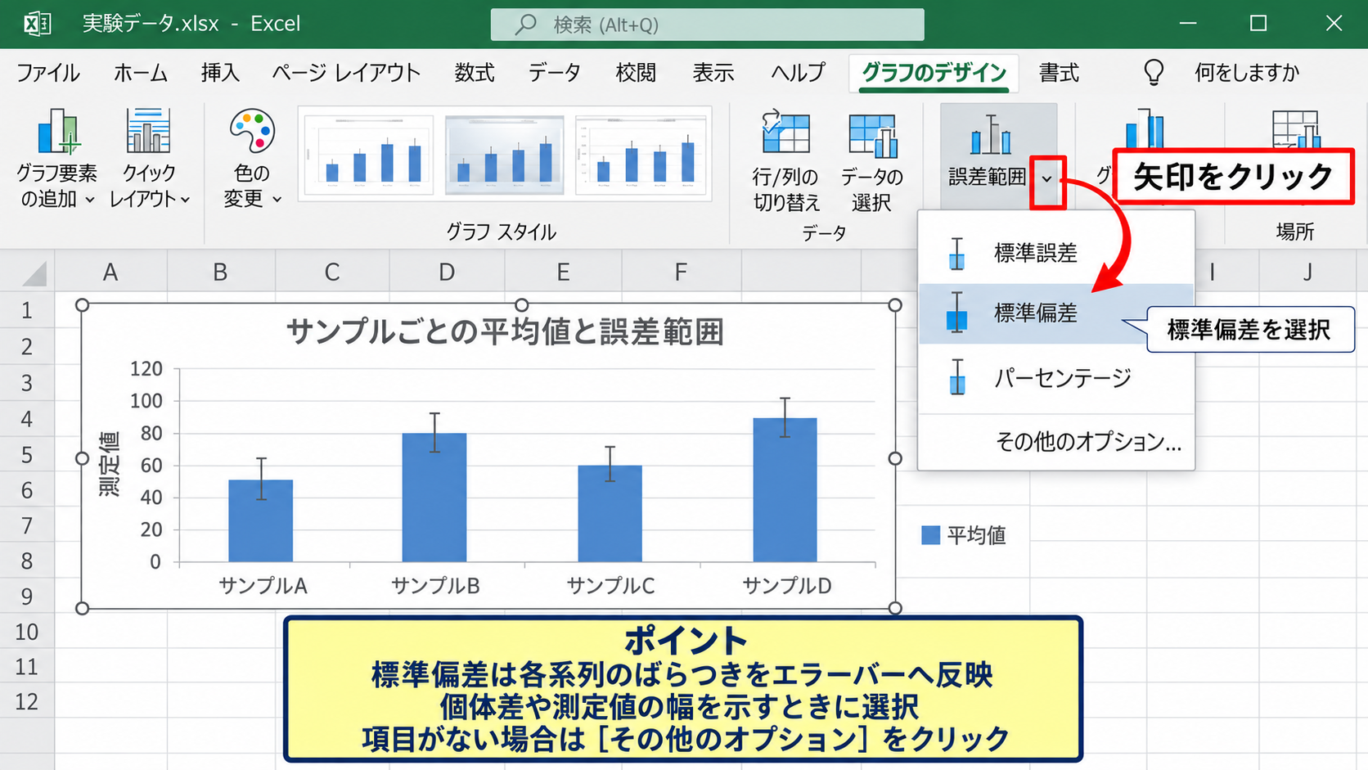Click the サンプルD bar in chart
This screenshot has height=770, width=1368.
tap(785, 490)
